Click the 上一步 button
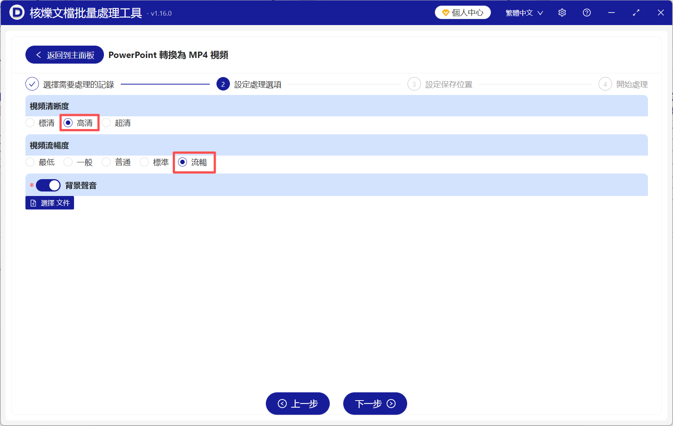Image resolution: width=673 pixels, height=426 pixels. (x=298, y=404)
